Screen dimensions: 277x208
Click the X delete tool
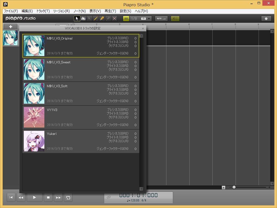[114, 19]
